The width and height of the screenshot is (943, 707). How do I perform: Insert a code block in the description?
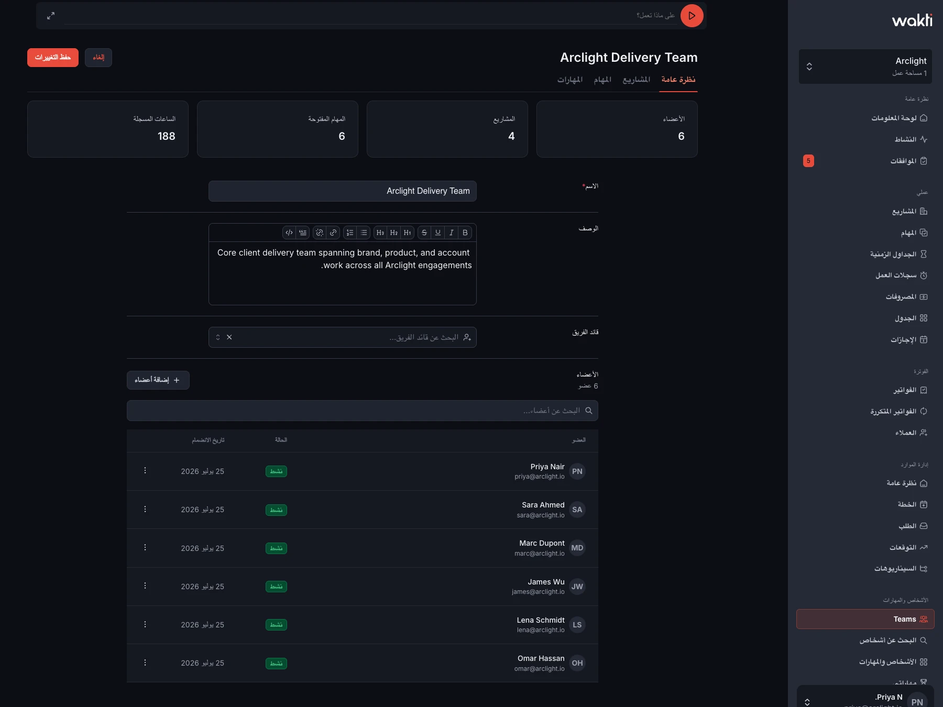289,233
